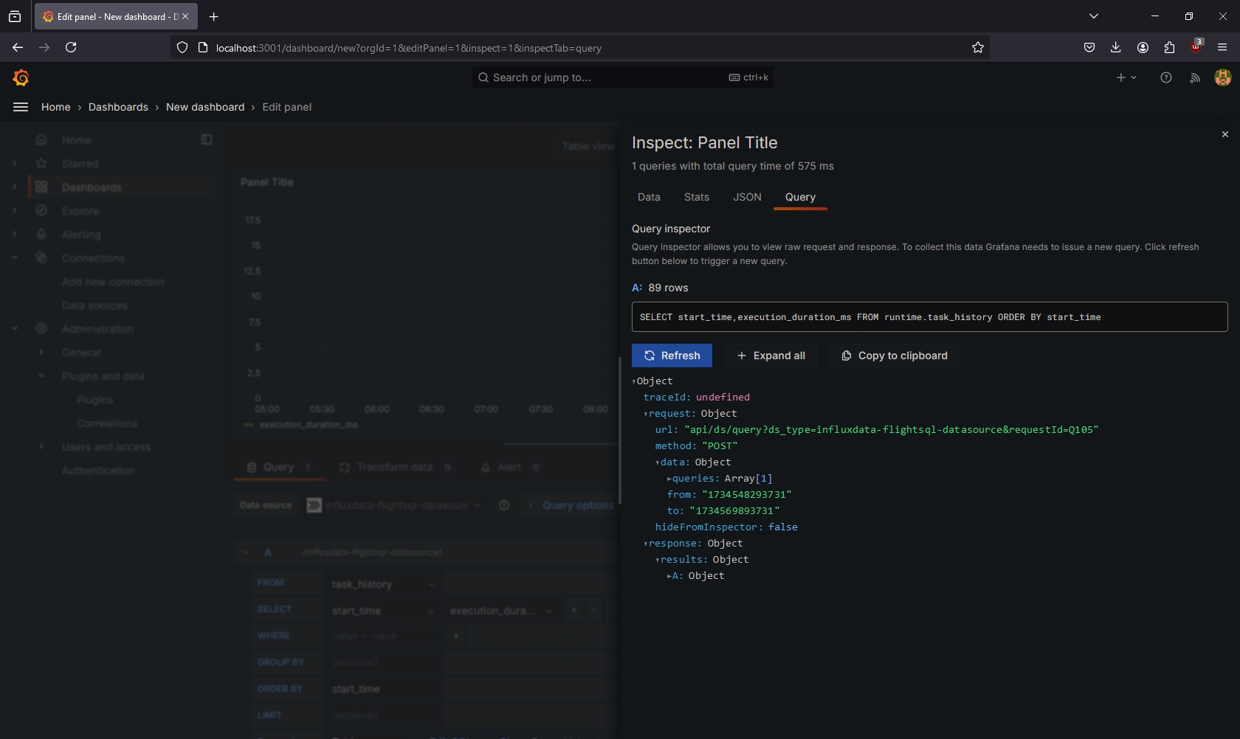Open the plus add-new dropdown
Viewport: 1240px width, 739px height.
point(1126,77)
